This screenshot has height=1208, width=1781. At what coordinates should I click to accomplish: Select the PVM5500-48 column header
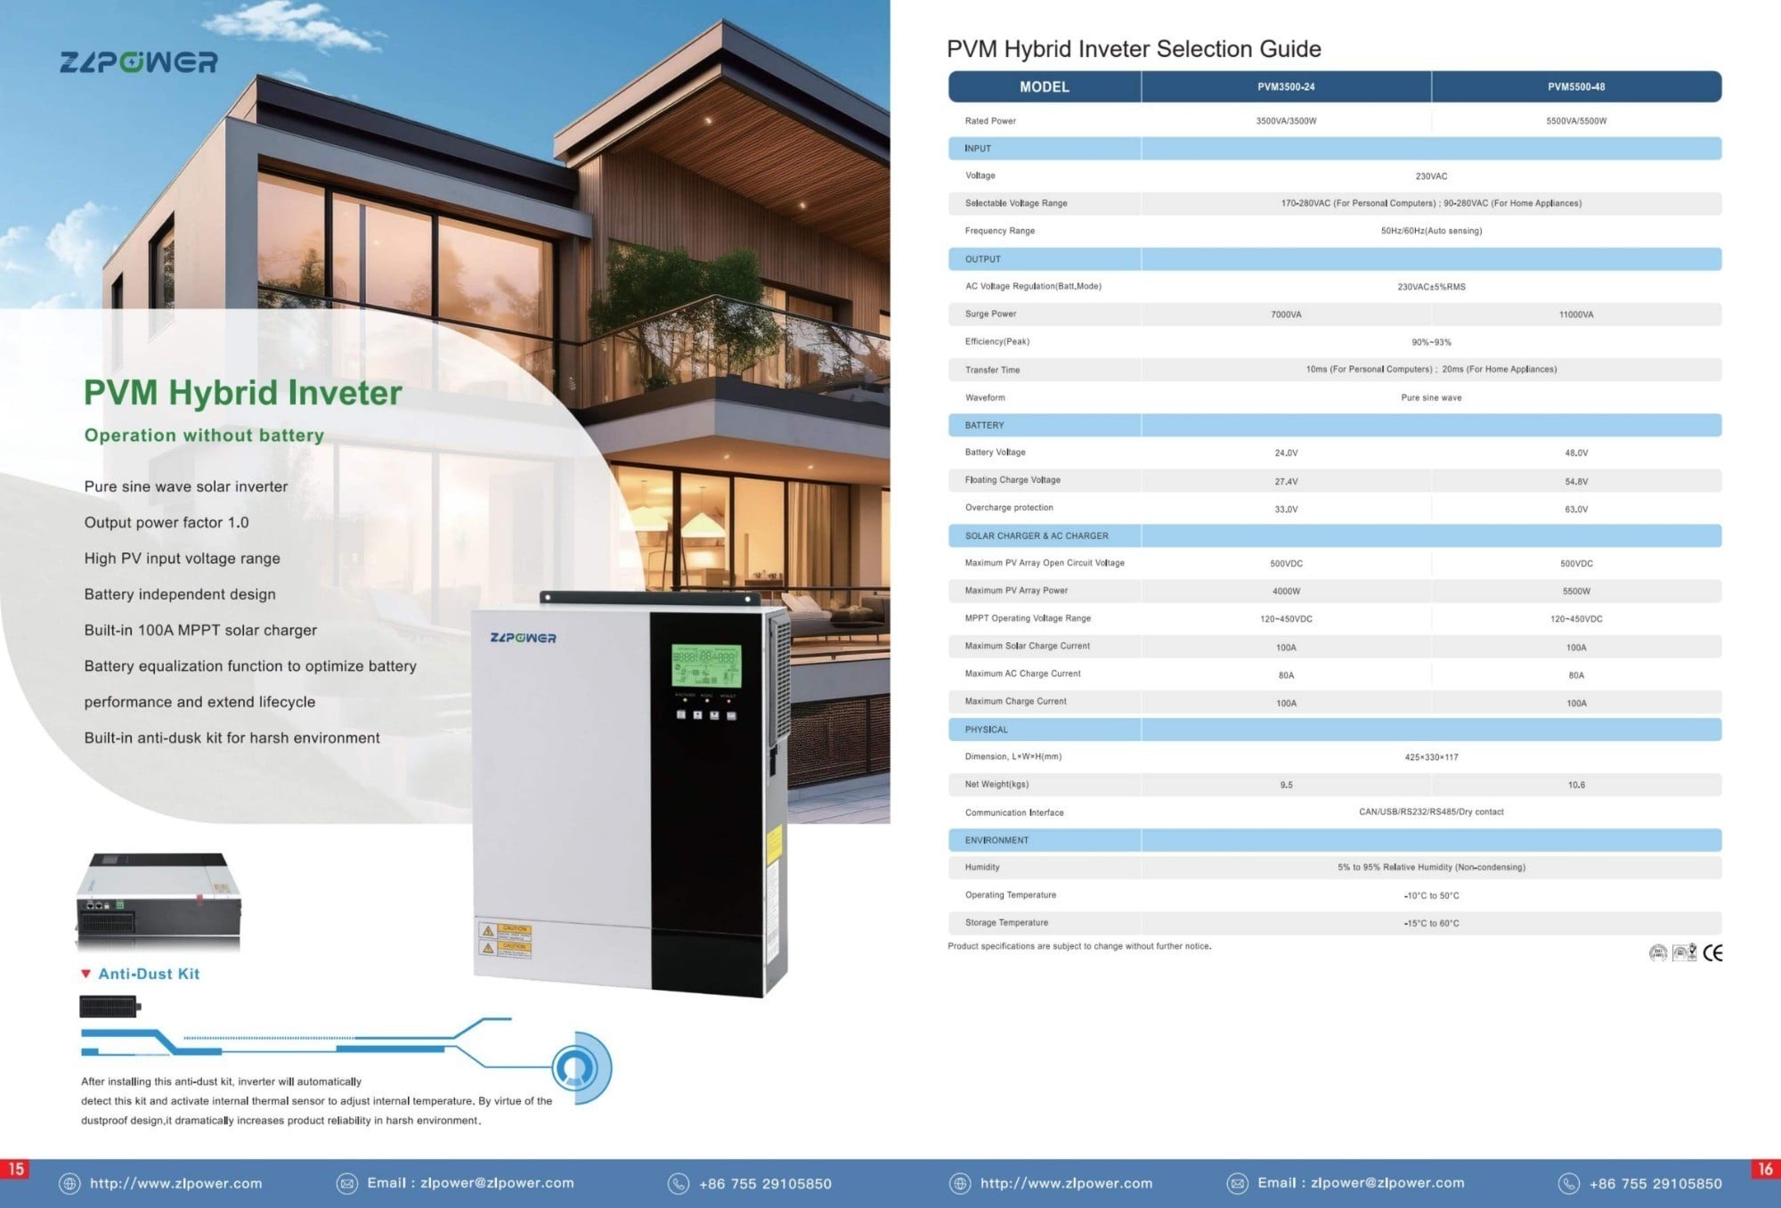click(x=1575, y=87)
